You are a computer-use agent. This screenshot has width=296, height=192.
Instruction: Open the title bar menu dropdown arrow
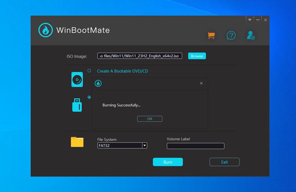249,20
